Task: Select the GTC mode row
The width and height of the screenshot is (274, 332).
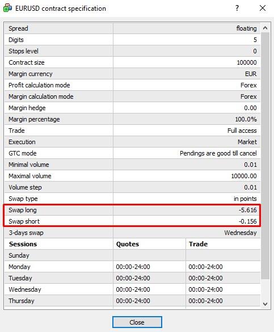Action: [x=132, y=153]
